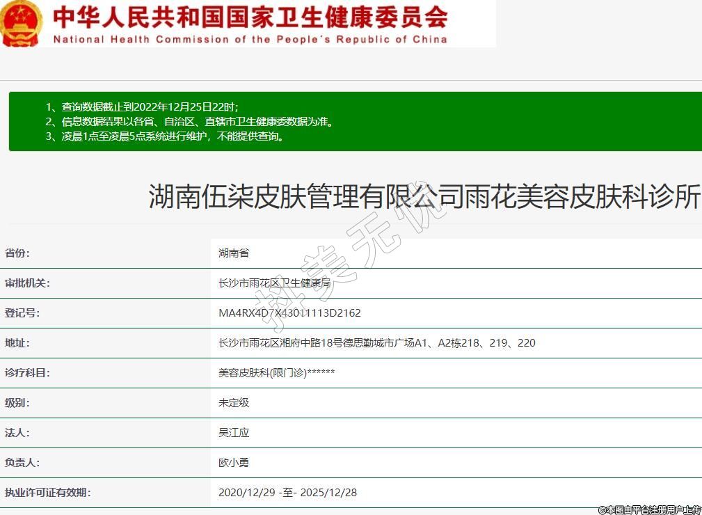Click the footer note 本图由平台注册用户上传
The width and height of the screenshot is (702, 515).
[x=649, y=509]
